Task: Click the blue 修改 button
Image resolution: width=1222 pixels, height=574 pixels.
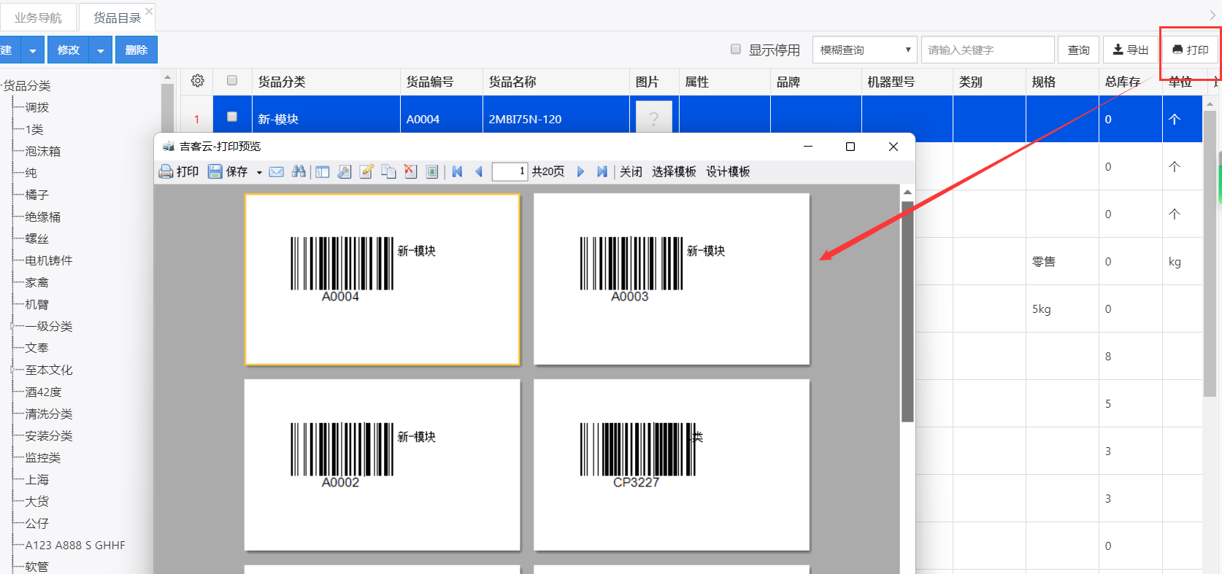Action: tap(68, 50)
